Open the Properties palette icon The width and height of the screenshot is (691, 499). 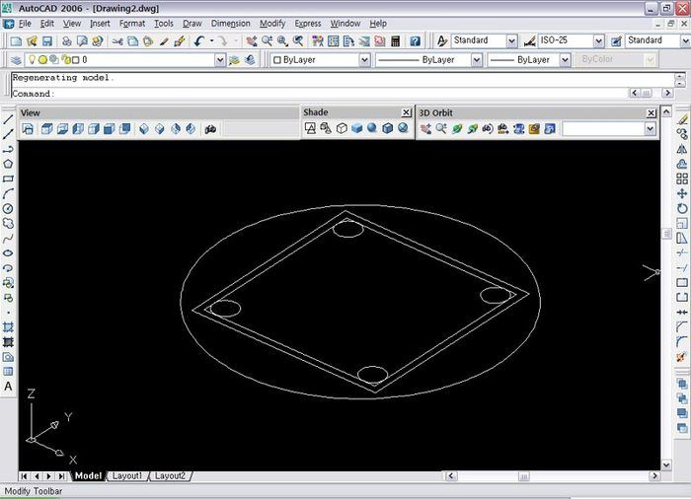coord(317,41)
